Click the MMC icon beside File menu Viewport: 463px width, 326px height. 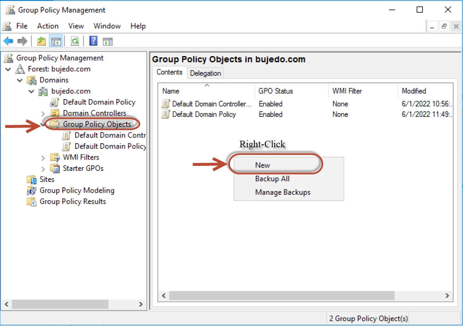click(7, 26)
